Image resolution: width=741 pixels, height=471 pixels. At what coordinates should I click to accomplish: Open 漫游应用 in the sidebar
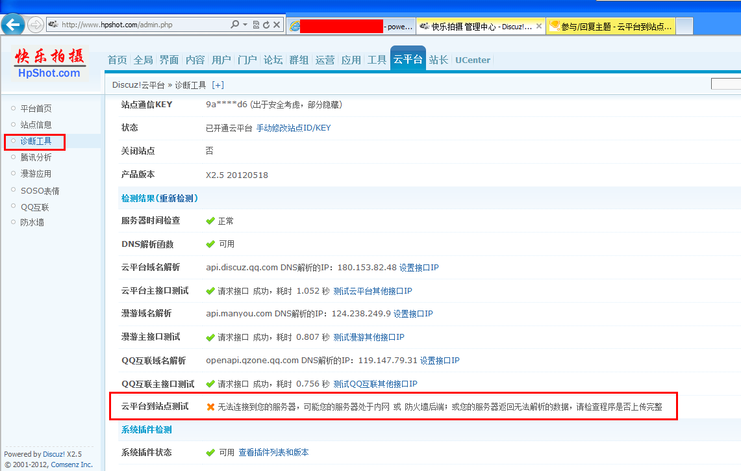point(36,173)
